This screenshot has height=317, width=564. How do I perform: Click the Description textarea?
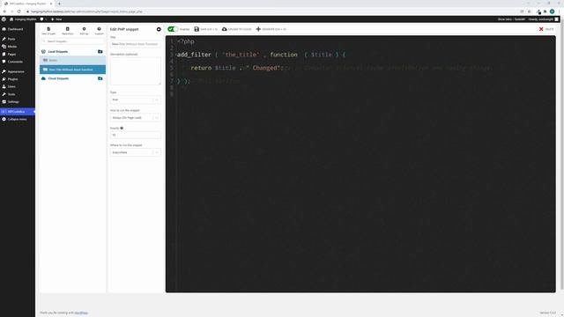[x=135, y=71]
